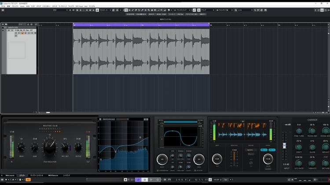
Task: Toggle the purple cycle loop button
Action: tap(138, 180)
